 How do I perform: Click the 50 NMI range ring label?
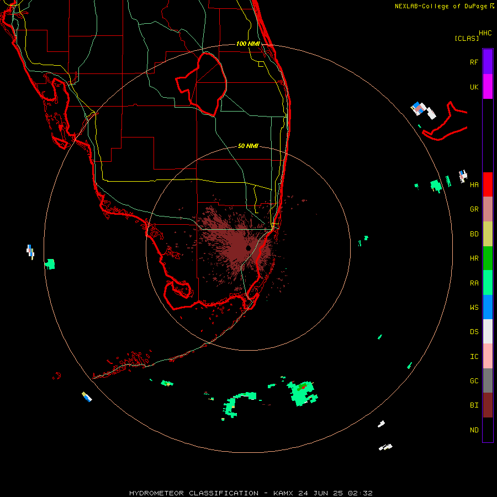tap(248, 146)
